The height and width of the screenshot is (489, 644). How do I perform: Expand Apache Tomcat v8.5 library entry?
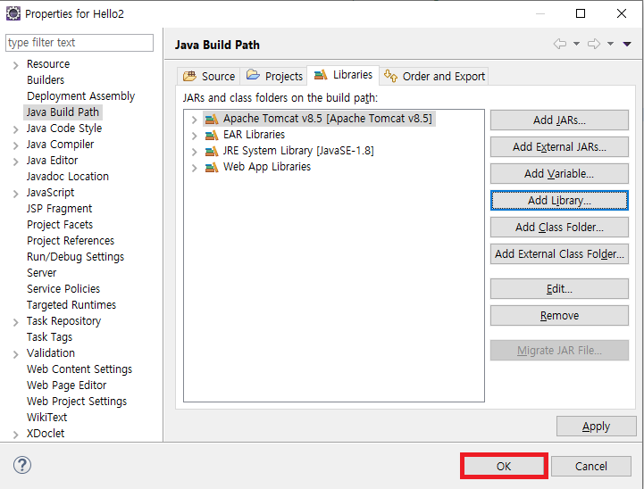tap(194, 120)
